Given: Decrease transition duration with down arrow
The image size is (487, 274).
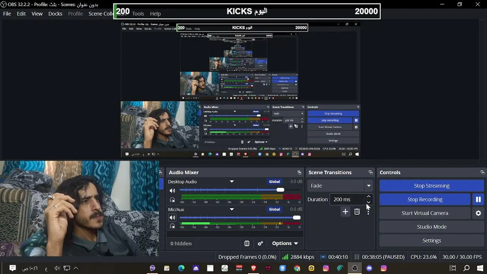Looking at the screenshot, I should point(368,202).
